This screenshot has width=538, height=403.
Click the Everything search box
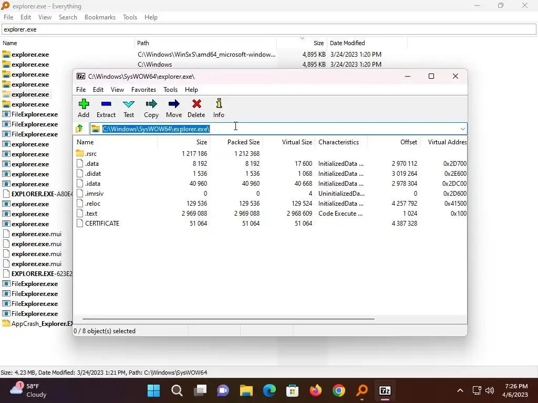click(268, 29)
